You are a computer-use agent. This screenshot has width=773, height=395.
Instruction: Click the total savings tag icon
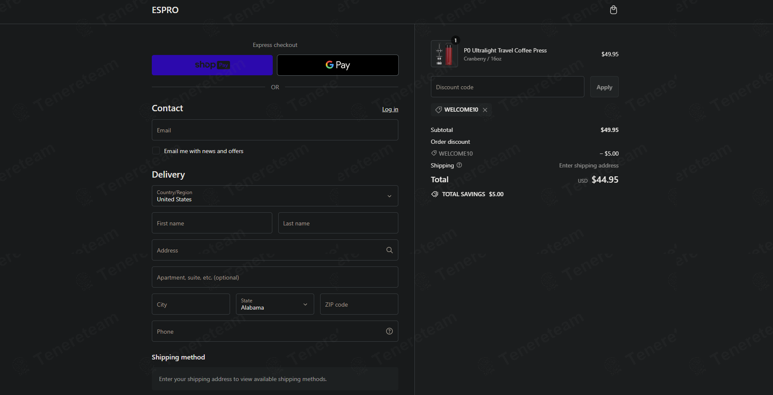coord(435,194)
